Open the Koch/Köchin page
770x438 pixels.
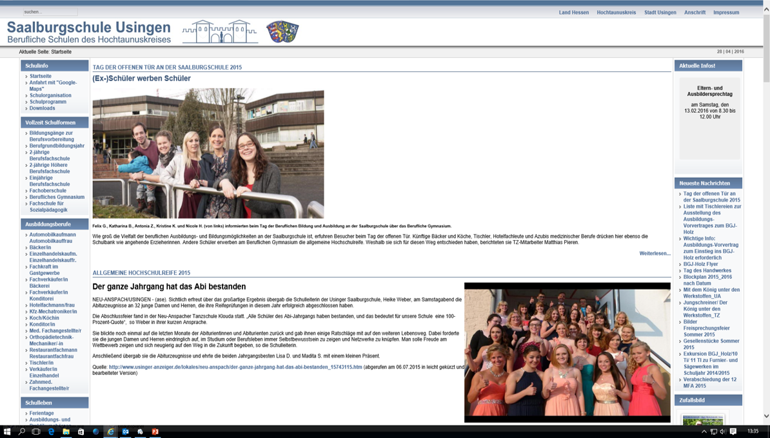44,318
